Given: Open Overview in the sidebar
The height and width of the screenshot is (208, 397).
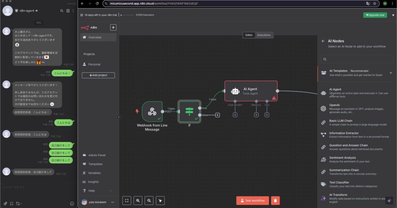Looking at the screenshot, I should click(x=98, y=38).
